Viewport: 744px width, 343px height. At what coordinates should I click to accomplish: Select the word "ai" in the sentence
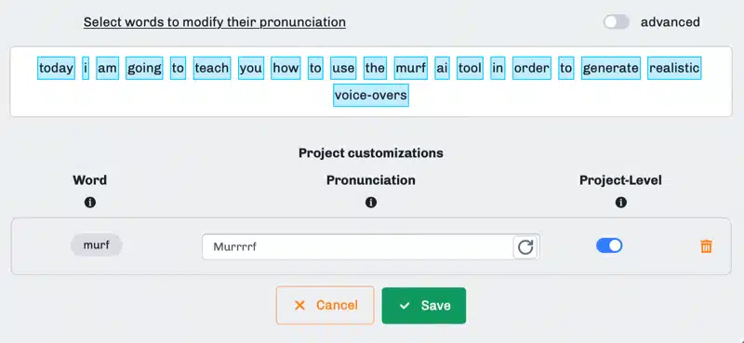[442, 68]
